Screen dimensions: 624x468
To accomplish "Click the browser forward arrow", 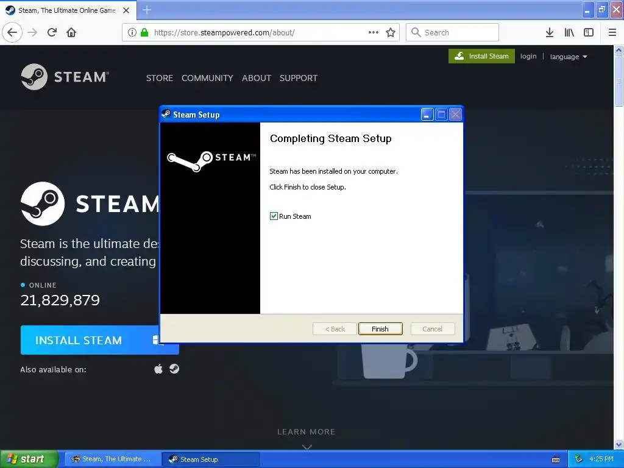I will pos(33,32).
